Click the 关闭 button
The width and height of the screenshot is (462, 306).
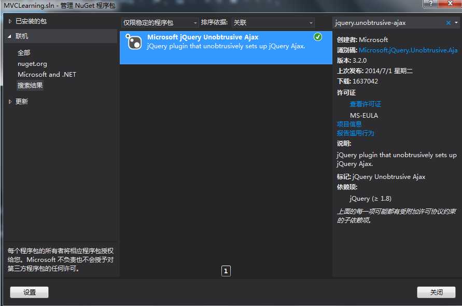click(436, 292)
